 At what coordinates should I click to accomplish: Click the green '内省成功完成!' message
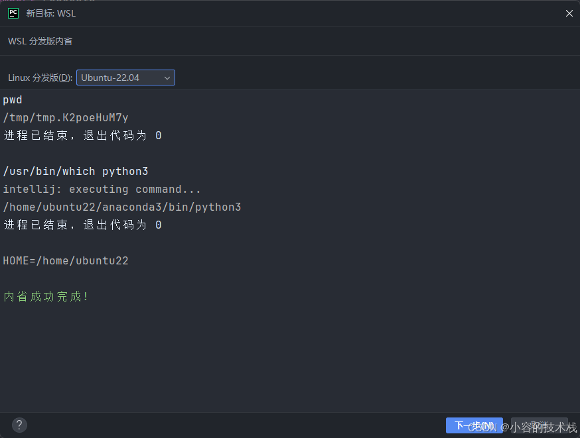46,297
